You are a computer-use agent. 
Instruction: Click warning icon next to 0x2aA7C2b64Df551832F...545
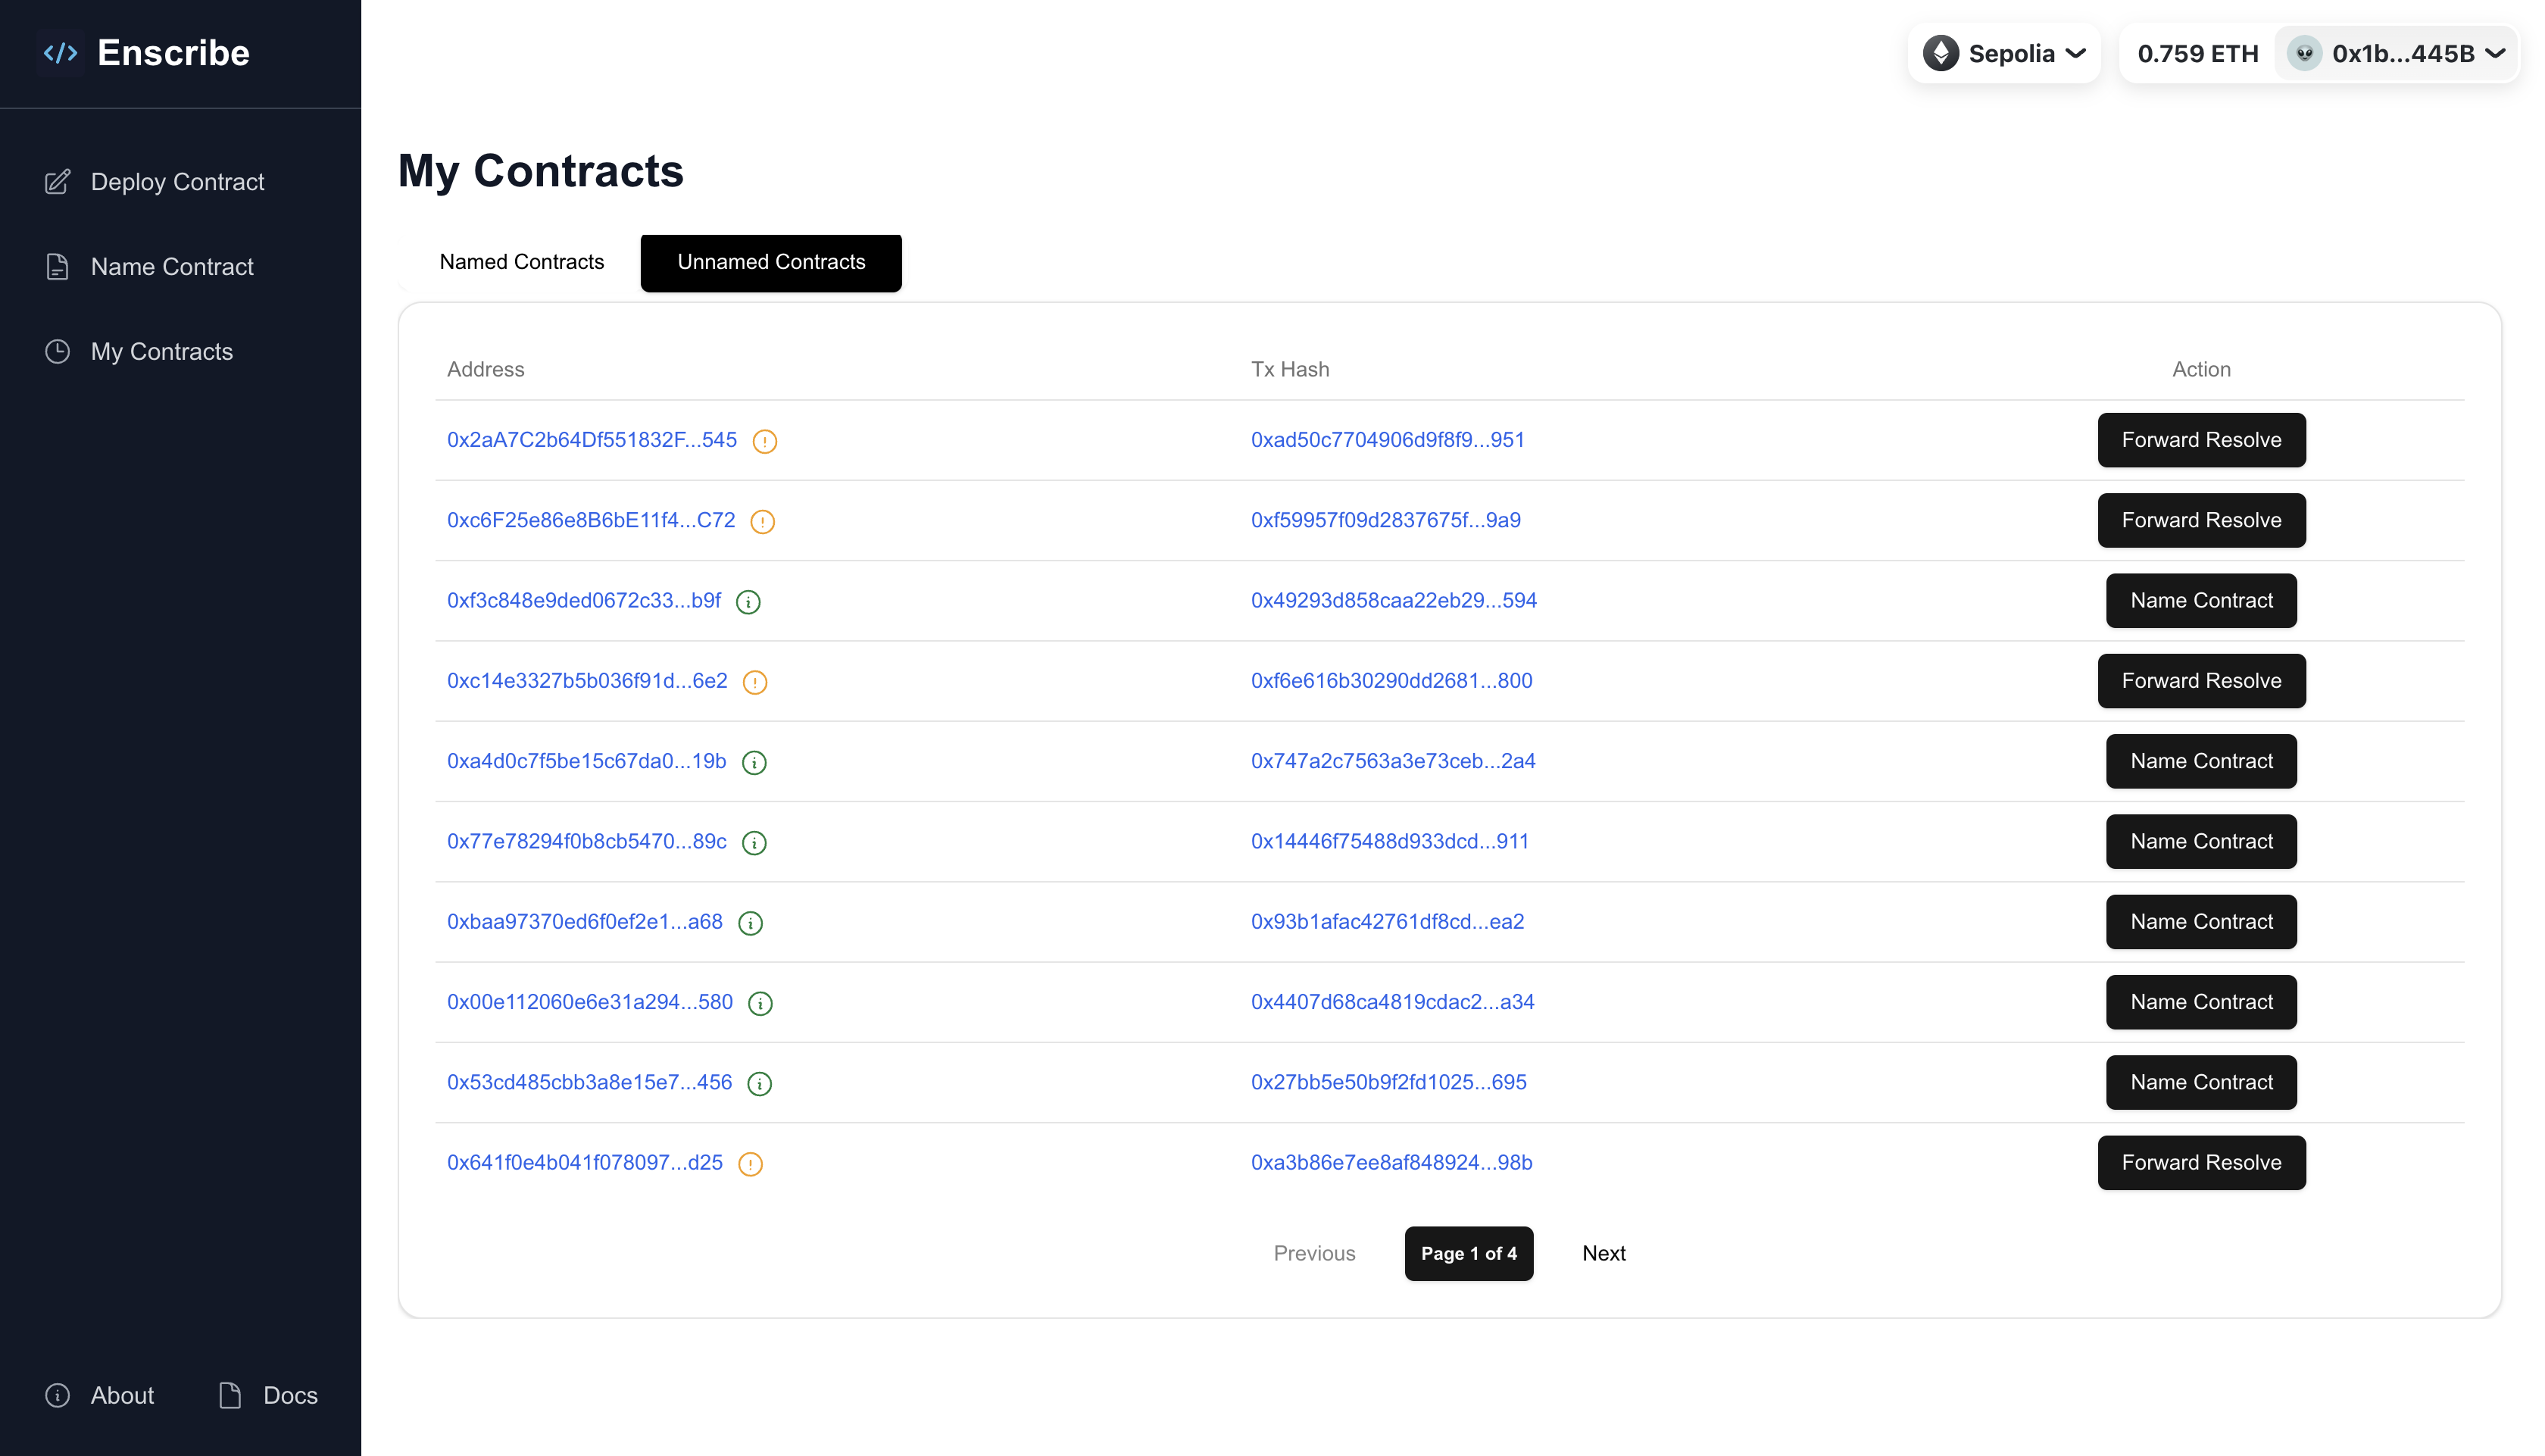tap(765, 441)
